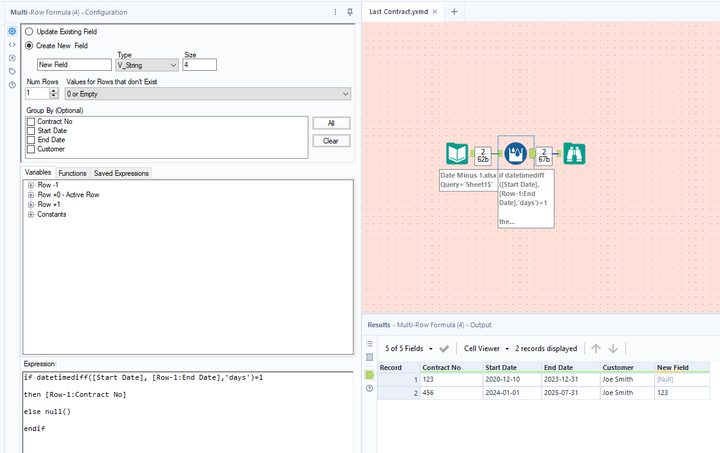Open the configuration gear icon in sidebar

[x=12, y=31]
